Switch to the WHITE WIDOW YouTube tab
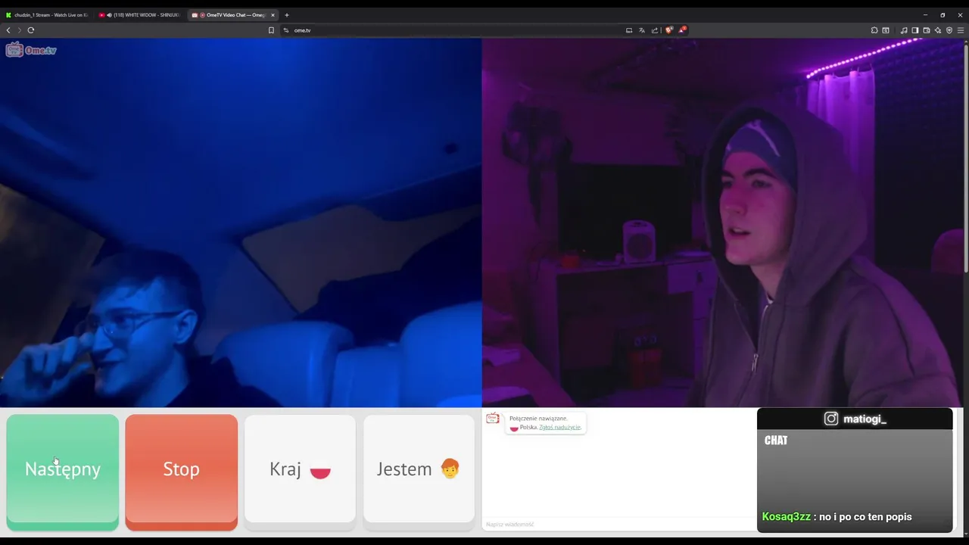This screenshot has width=969, height=545. coord(140,15)
